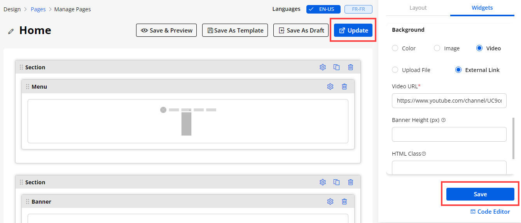Click Banner Height help icon
The image size is (521, 223).
pyautogui.click(x=444, y=120)
